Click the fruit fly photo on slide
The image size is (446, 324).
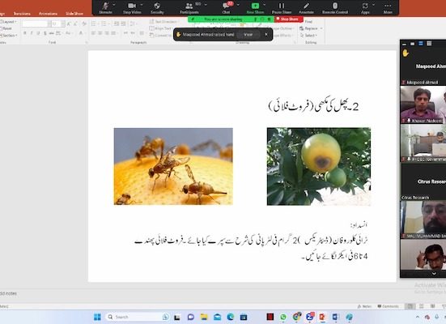coord(173,166)
